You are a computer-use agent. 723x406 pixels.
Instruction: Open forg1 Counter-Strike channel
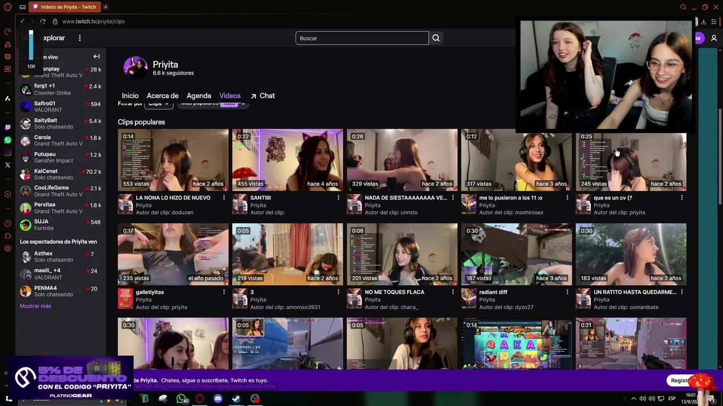60,90
